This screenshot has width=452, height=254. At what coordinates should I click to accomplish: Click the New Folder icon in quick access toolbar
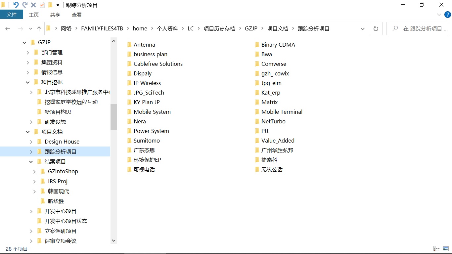pyautogui.click(x=50, y=5)
